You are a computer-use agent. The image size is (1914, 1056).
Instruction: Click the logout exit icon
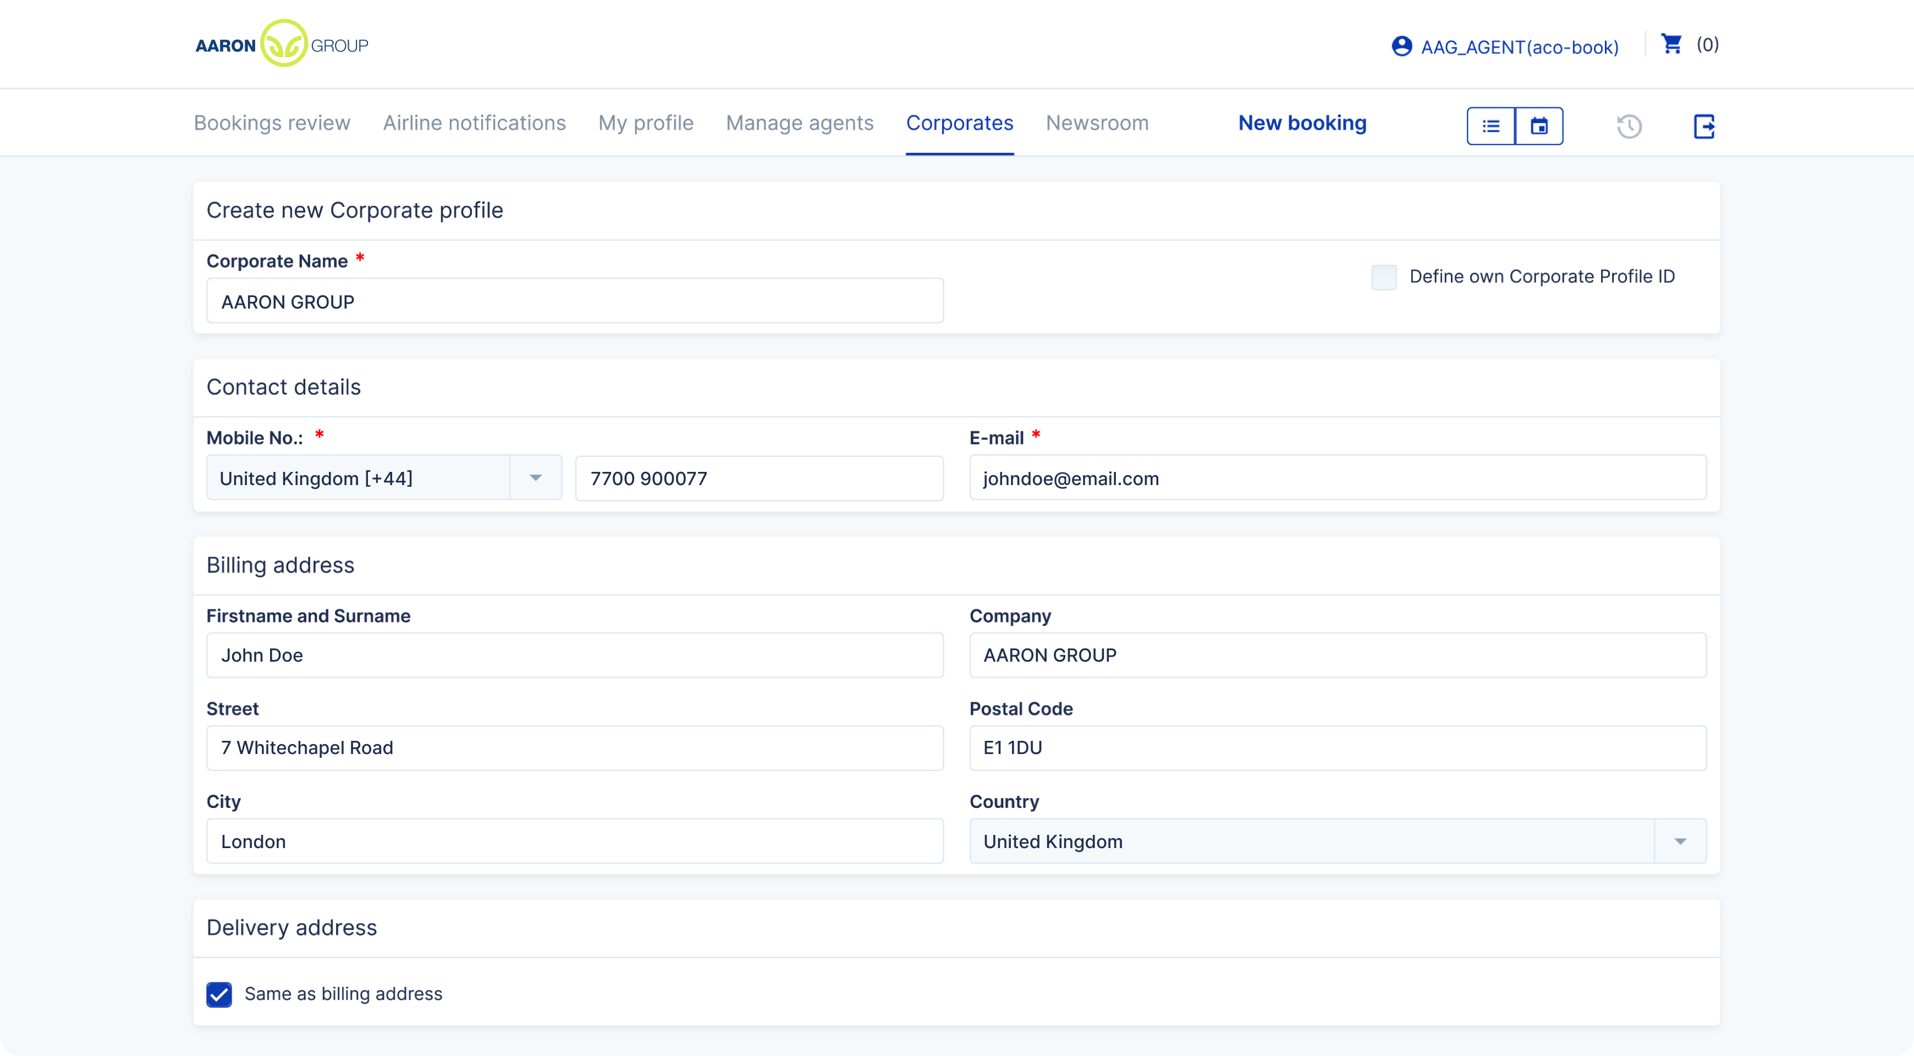(x=1704, y=125)
